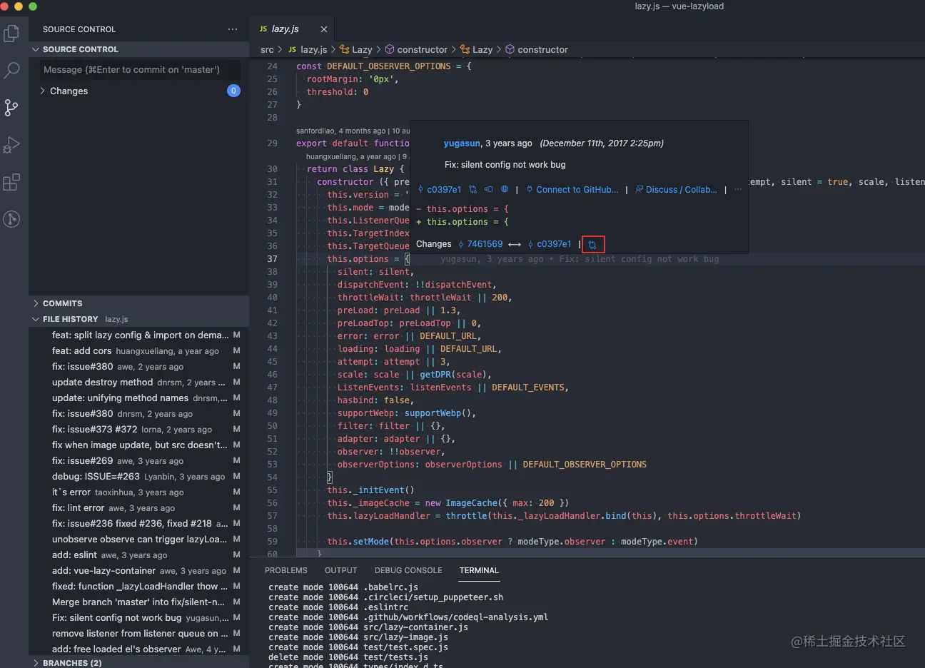Select 'update destroy method' history entry
925x668 pixels.
(x=138, y=383)
